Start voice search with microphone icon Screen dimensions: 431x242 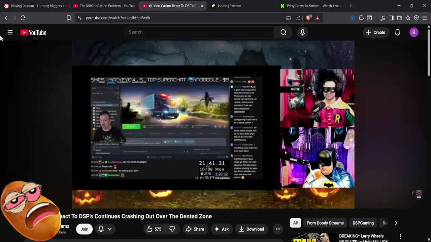point(302,32)
